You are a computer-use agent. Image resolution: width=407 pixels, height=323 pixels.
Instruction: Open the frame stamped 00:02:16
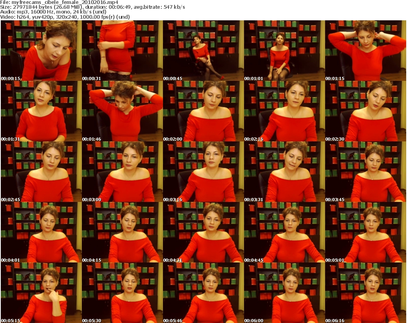click(284, 111)
